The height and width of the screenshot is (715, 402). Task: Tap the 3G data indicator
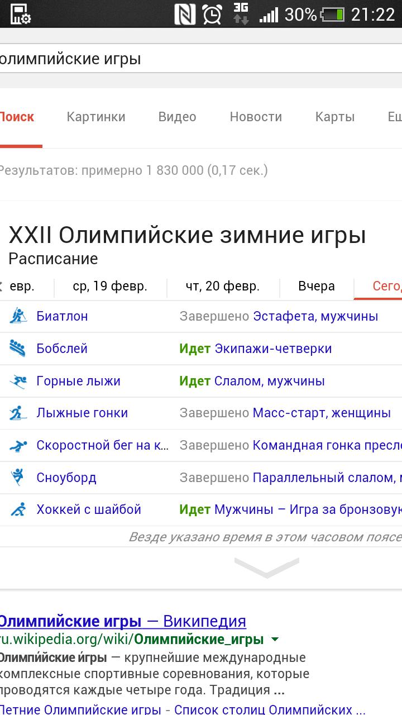[241, 14]
